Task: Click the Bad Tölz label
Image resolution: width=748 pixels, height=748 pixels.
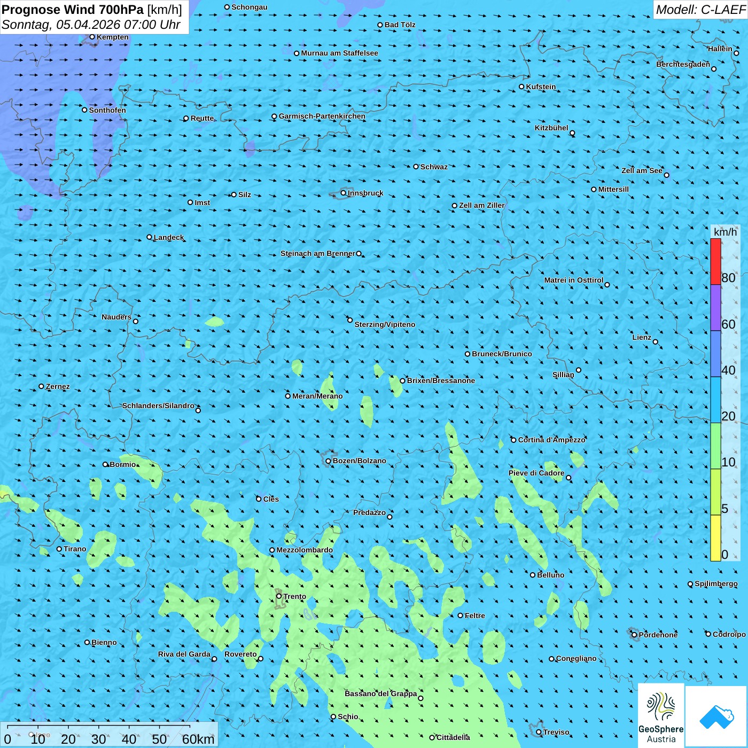Action: click(400, 25)
